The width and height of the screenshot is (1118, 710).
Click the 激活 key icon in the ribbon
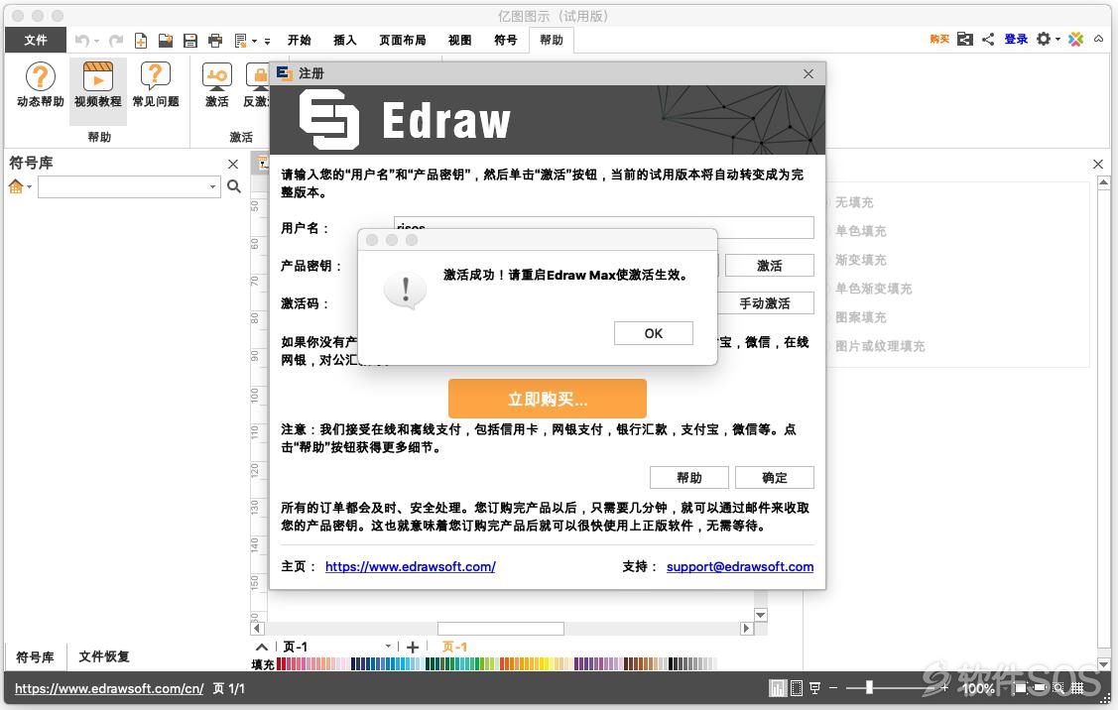coord(216,84)
